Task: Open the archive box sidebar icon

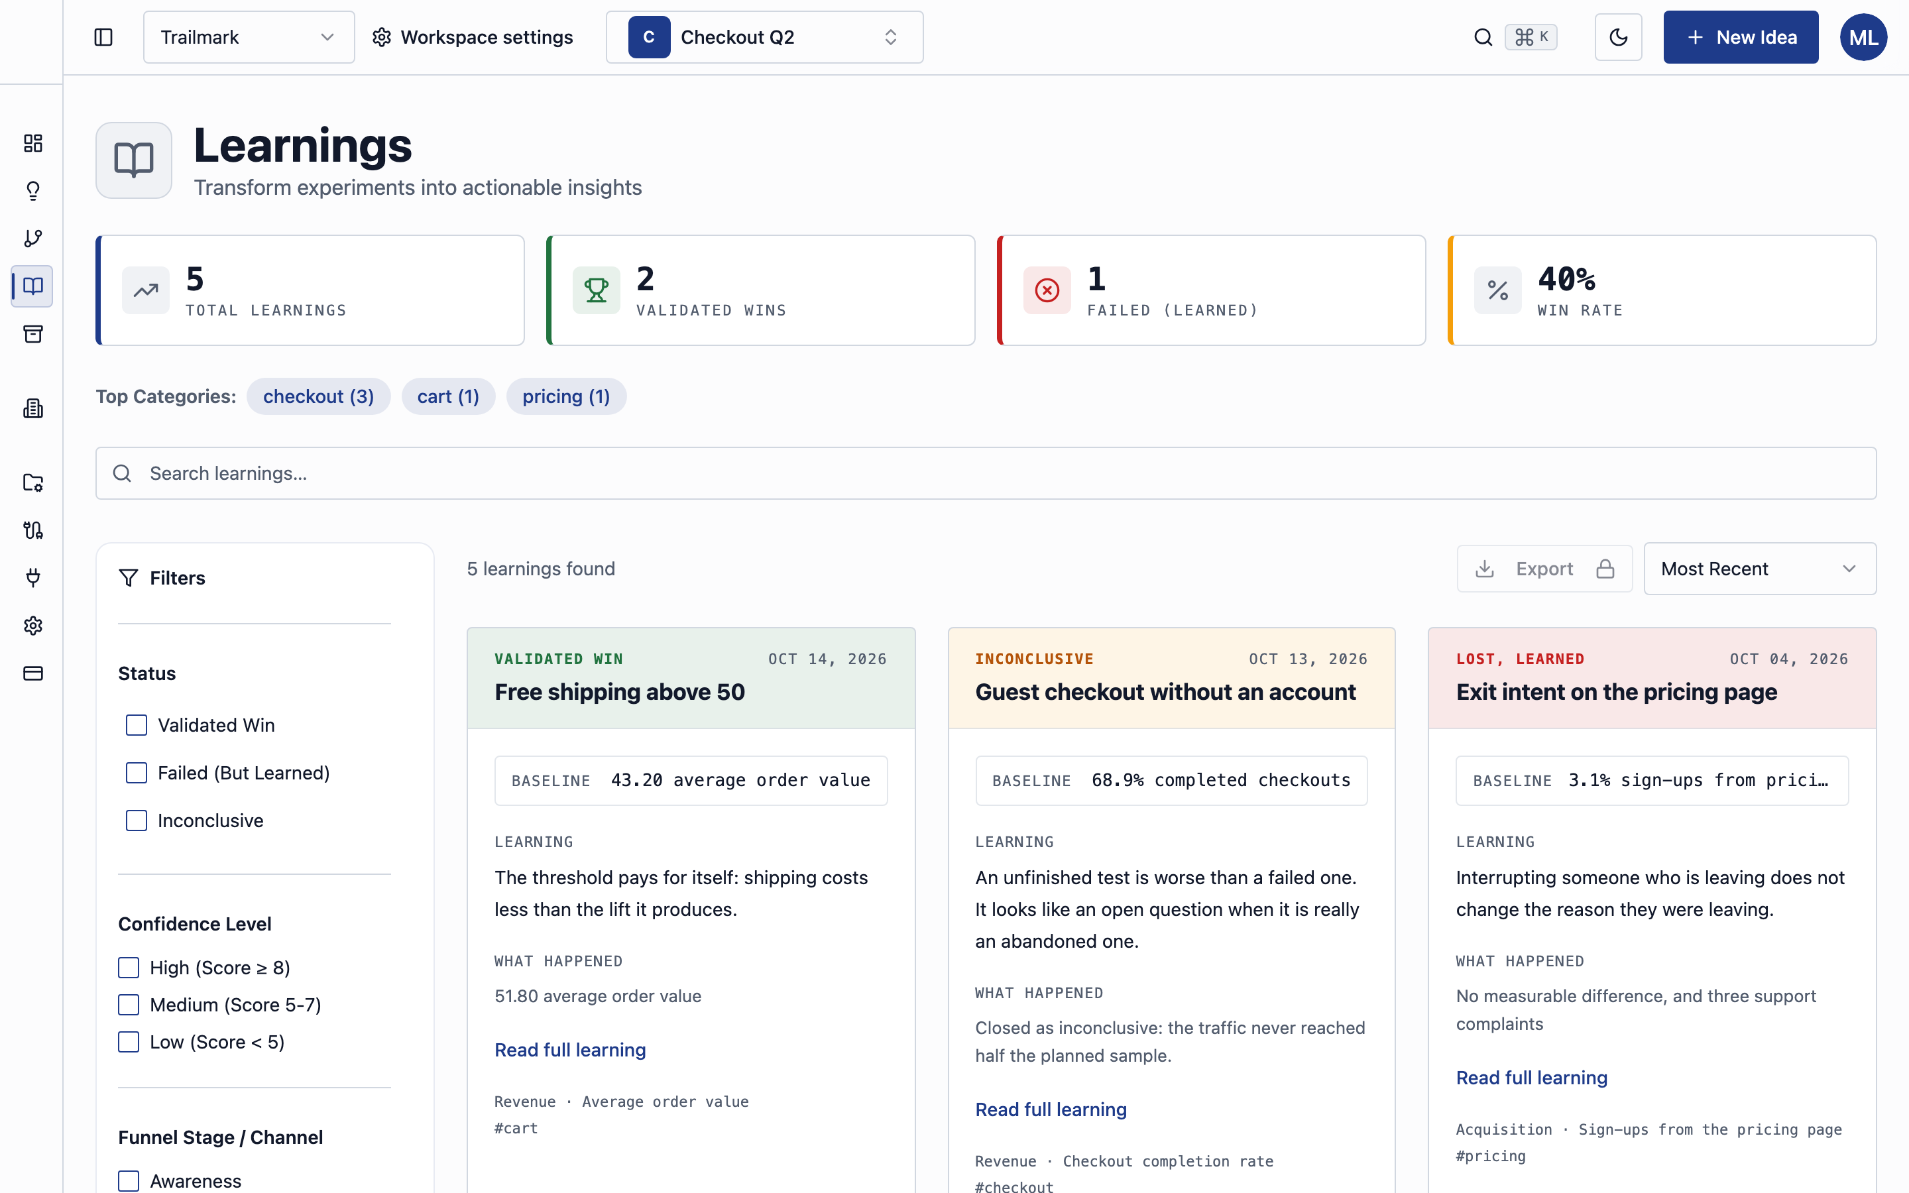Action: coord(32,334)
